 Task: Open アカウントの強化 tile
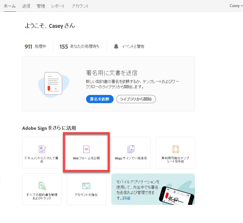click(86, 189)
